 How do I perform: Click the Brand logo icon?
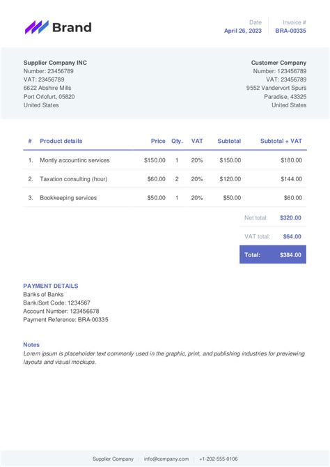click(x=37, y=27)
